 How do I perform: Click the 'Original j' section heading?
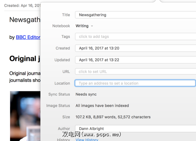pos(25,58)
